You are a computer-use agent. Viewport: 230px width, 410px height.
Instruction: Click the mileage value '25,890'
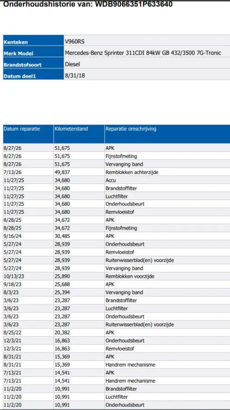point(62,277)
